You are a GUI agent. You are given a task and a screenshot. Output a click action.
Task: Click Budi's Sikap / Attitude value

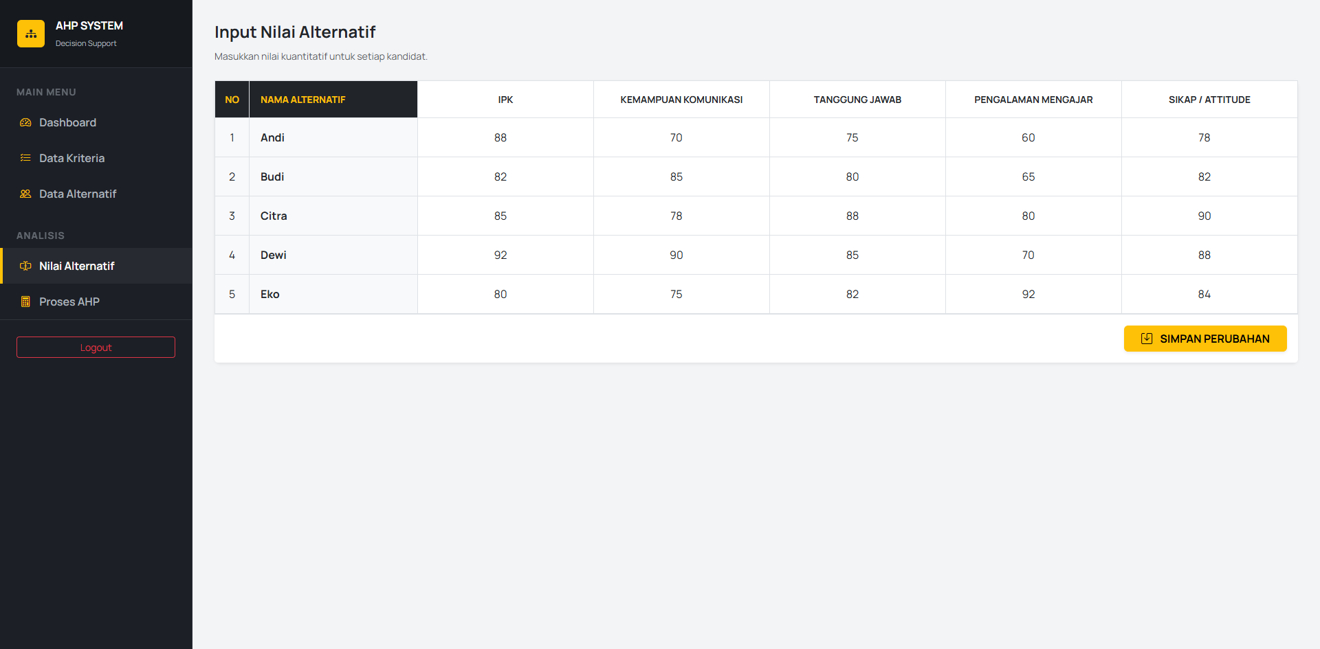point(1204,177)
